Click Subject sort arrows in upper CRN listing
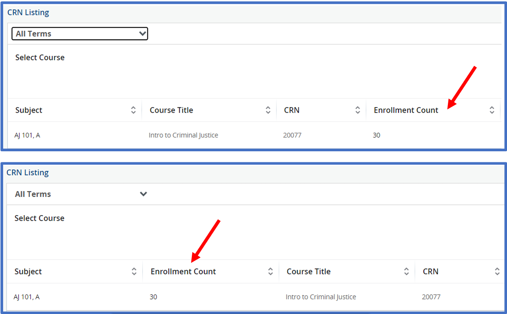Image resolution: width=507 pixels, height=314 pixels. (x=133, y=110)
